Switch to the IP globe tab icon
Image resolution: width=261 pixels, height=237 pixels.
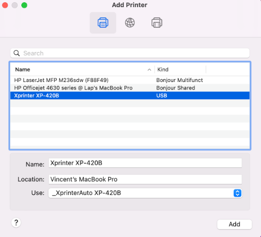(130, 23)
